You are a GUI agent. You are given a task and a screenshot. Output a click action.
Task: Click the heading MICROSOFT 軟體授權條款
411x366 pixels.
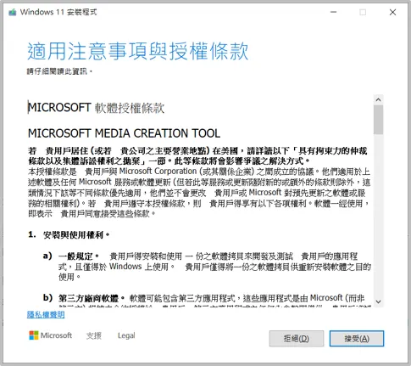[96, 108]
